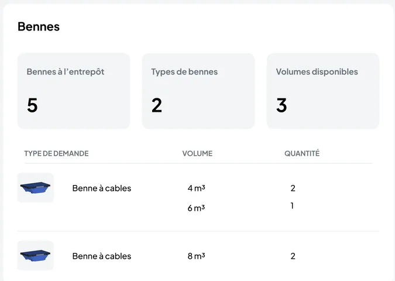Click the quantity 1 for the 6 m³ row

click(x=292, y=206)
